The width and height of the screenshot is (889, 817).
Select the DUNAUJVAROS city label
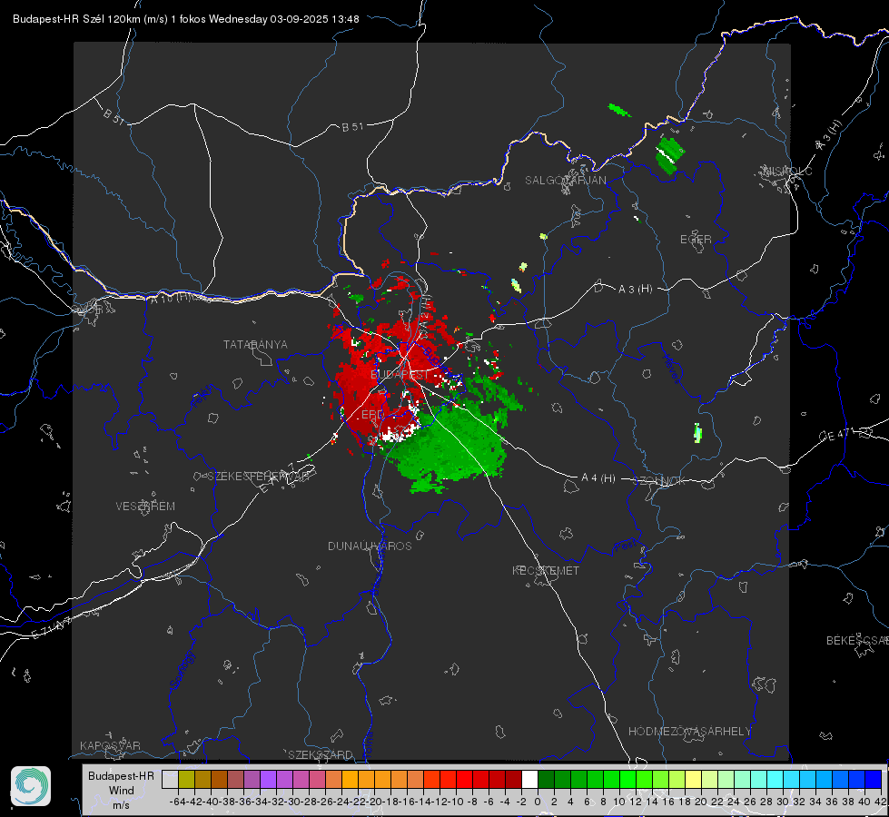pyautogui.click(x=370, y=546)
